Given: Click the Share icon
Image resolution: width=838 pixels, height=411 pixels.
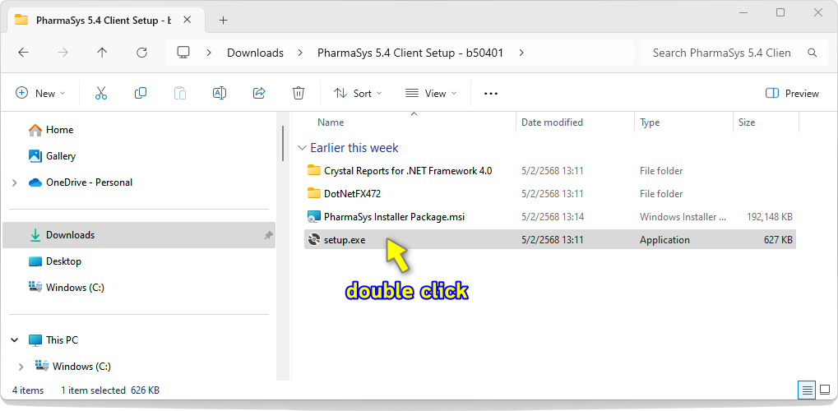Looking at the screenshot, I should coord(259,93).
